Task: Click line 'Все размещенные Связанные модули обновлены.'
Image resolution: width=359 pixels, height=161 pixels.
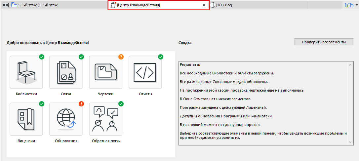Action: [224, 82]
